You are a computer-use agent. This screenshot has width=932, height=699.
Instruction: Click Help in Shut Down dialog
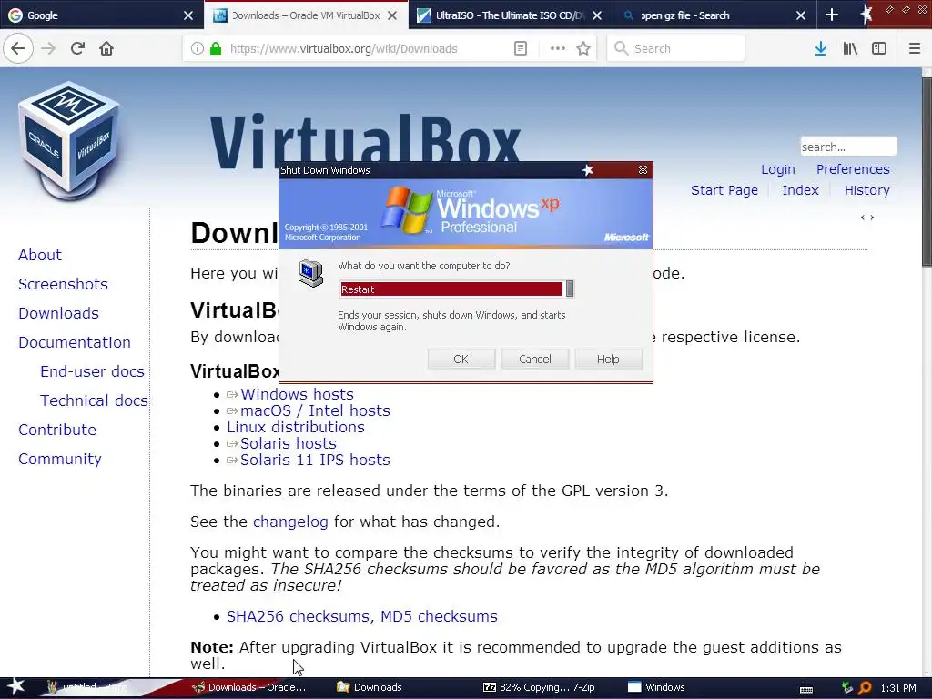[x=608, y=359]
